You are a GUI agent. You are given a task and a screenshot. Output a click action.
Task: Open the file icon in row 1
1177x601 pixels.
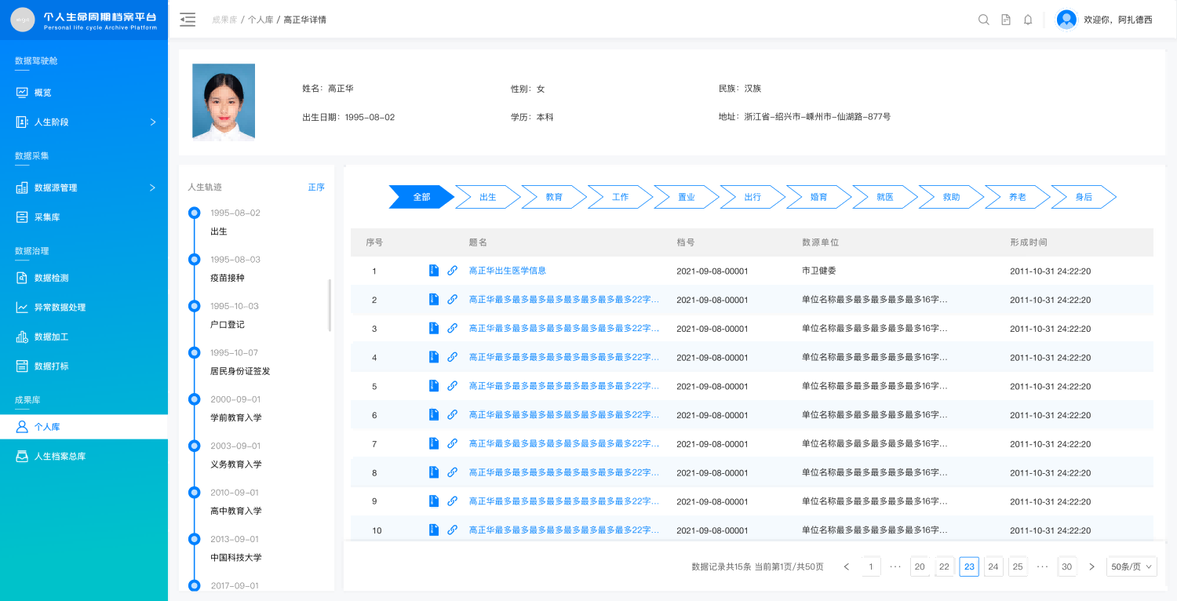click(x=434, y=271)
